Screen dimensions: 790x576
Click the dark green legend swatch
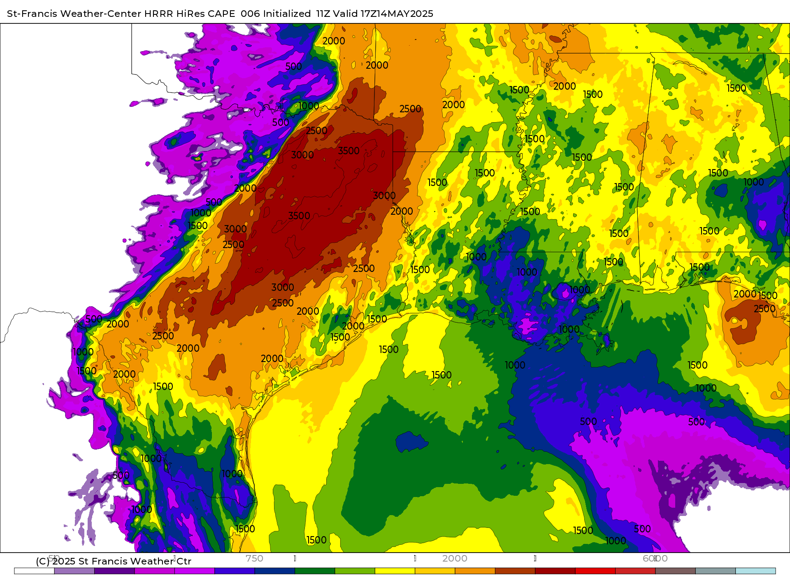(x=315, y=571)
